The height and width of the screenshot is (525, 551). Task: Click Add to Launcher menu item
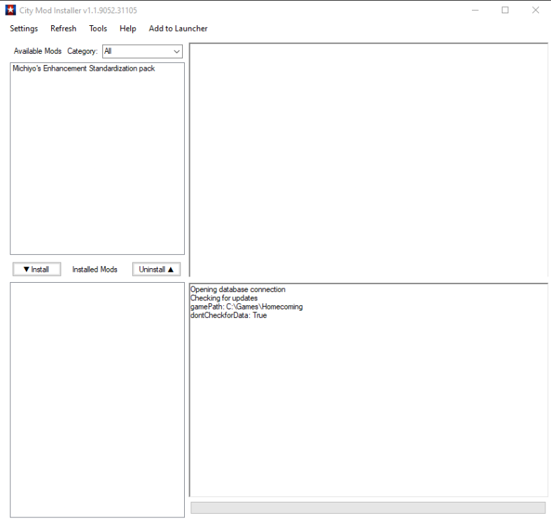pos(178,29)
